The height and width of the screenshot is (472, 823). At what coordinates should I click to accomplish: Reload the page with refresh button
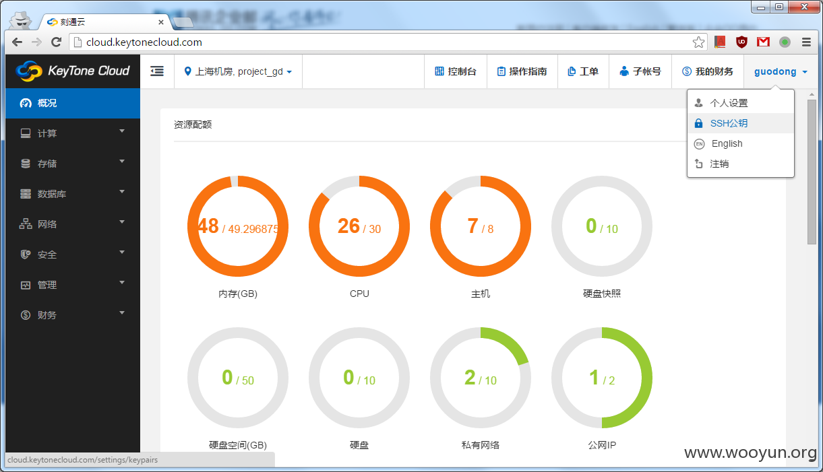[x=57, y=42]
